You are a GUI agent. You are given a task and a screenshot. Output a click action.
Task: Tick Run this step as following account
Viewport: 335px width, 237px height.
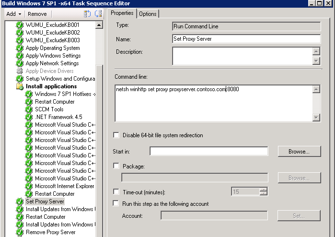pyautogui.click(x=116, y=203)
